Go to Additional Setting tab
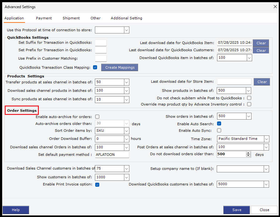280x217 pixels. click(126, 18)
